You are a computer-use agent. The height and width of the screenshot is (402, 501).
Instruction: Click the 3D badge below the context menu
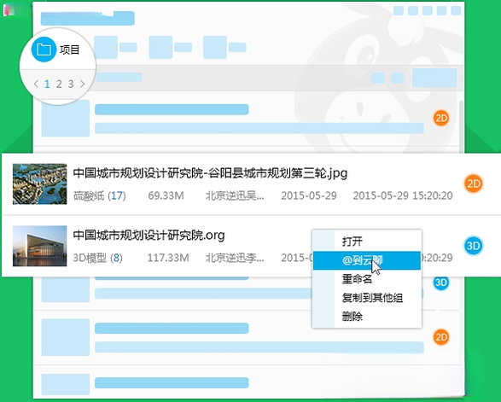coord(441,283)
